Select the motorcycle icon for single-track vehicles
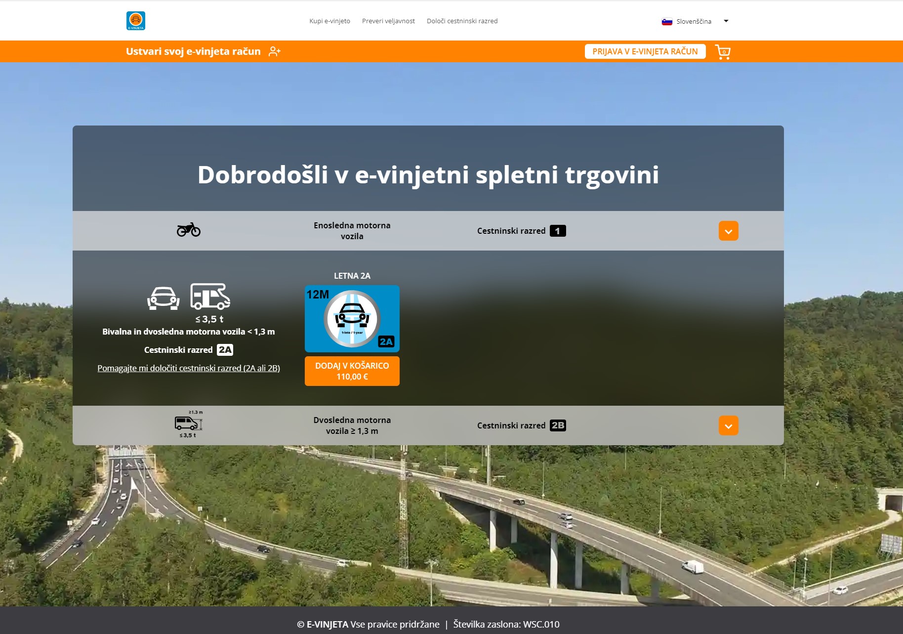The width and height of the screenshot is (903, 634). tap(188, 230)
